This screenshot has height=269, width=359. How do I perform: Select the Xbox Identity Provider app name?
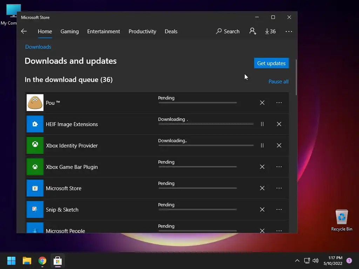pyautogui.click(x=72, y=146)
